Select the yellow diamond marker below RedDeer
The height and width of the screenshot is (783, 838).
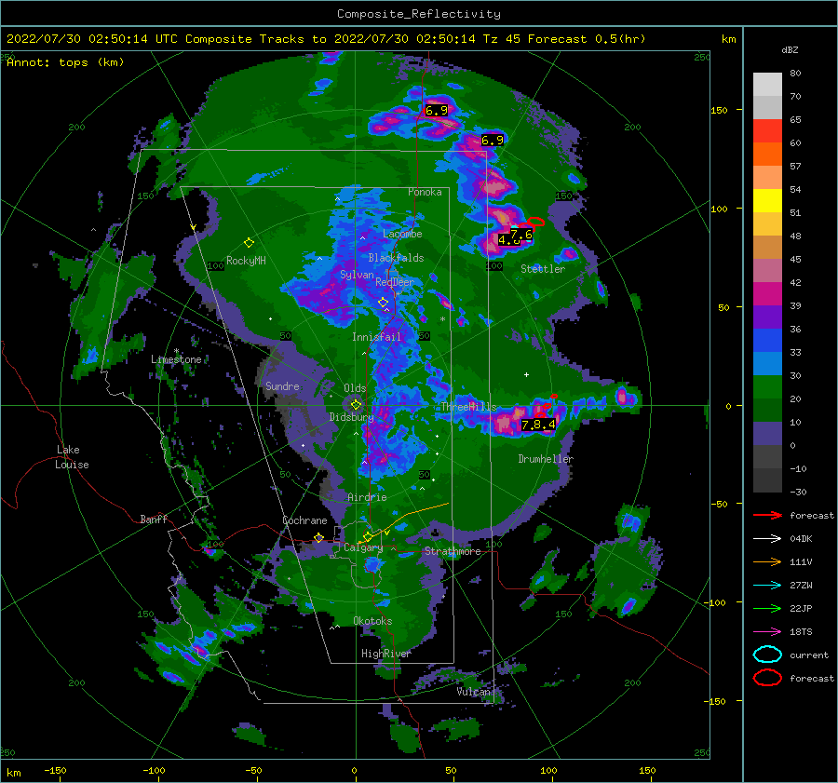(x=383, y=303)
